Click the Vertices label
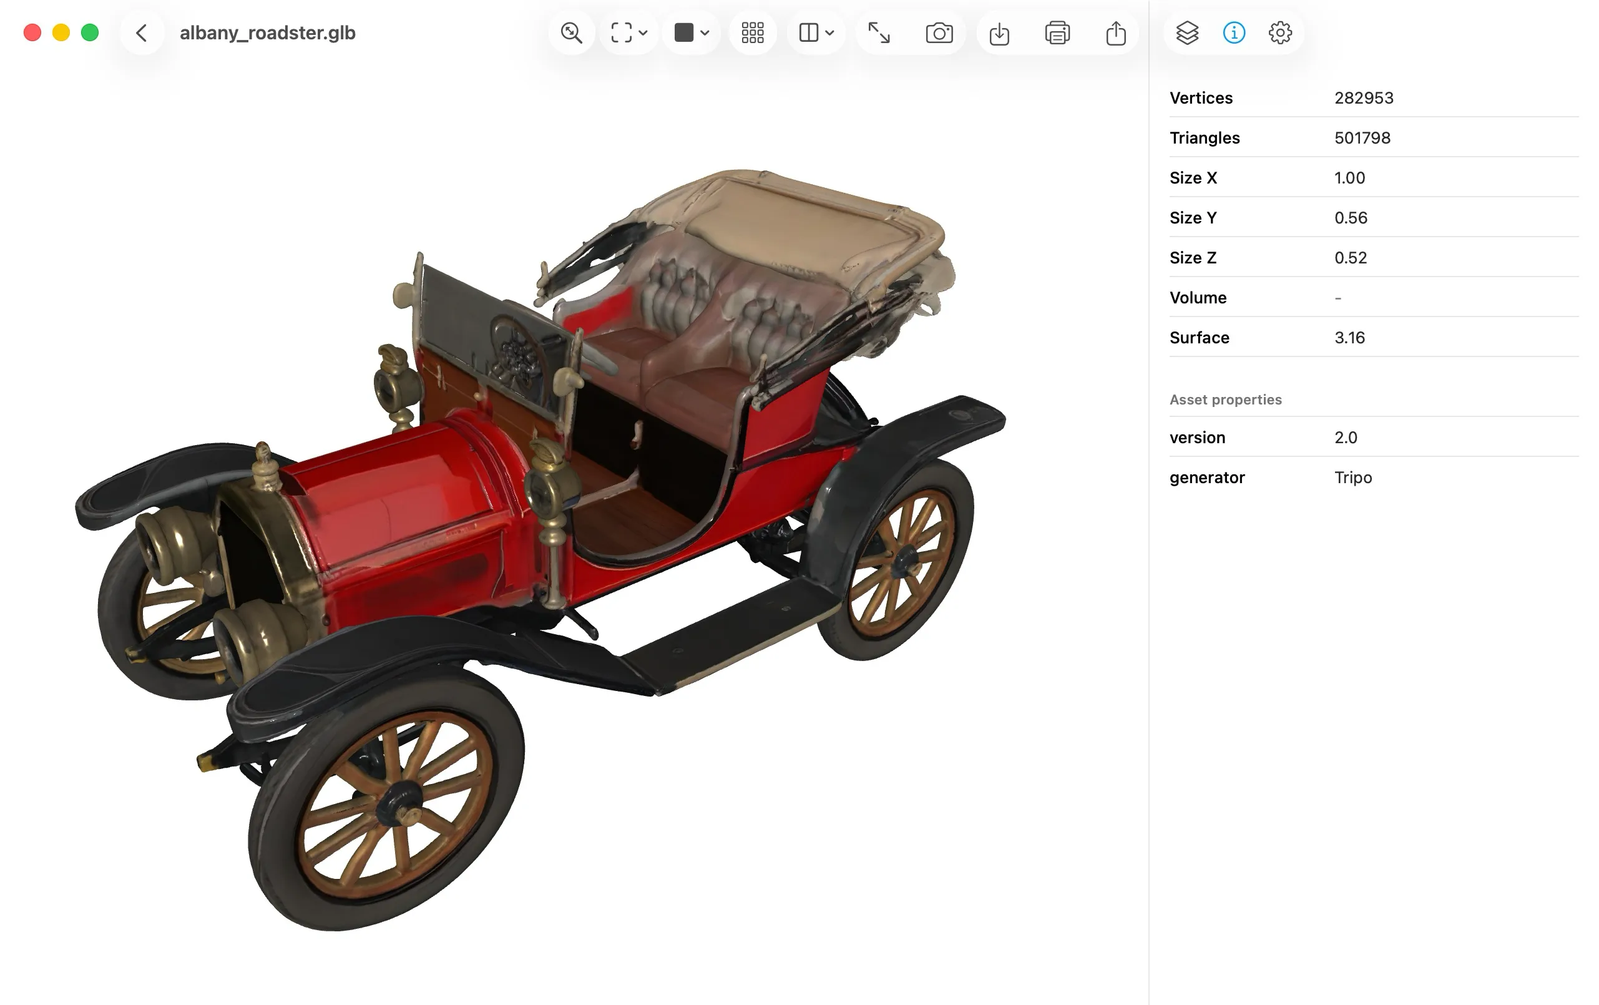 (x=1201, y=97)
